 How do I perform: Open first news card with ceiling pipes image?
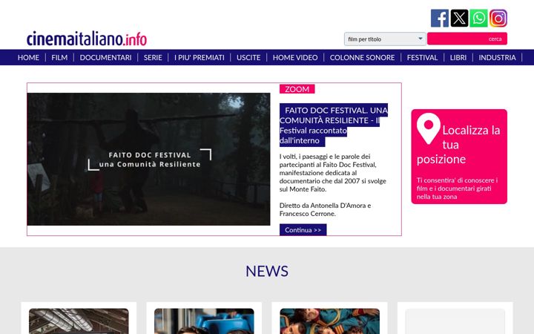pyautogui.click(x=79, y=321)
